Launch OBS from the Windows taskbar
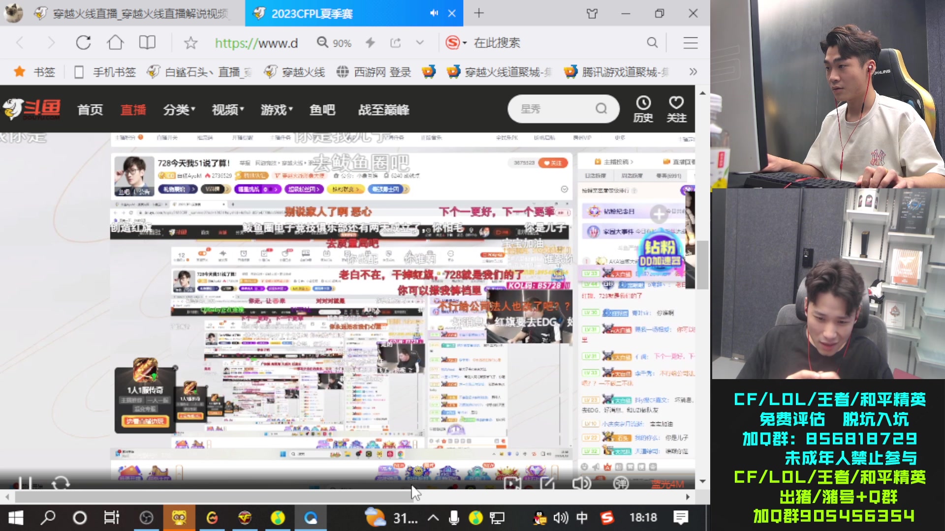945x531 pixels. click(x=146, y=517)
